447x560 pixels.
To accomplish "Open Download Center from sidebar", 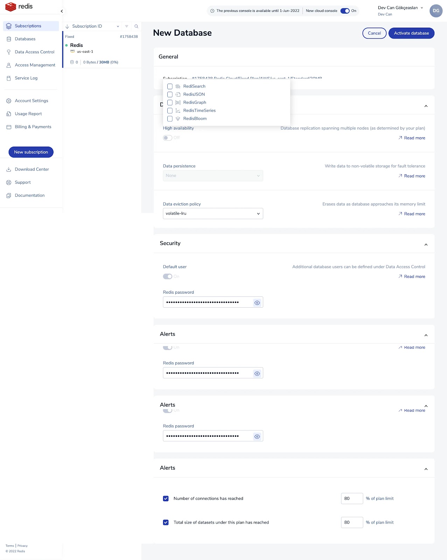I will point(32,169).
